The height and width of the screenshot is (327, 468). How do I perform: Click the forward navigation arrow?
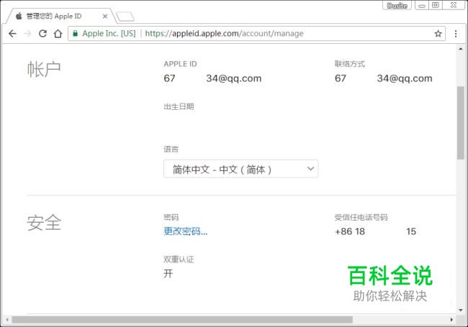27,34
